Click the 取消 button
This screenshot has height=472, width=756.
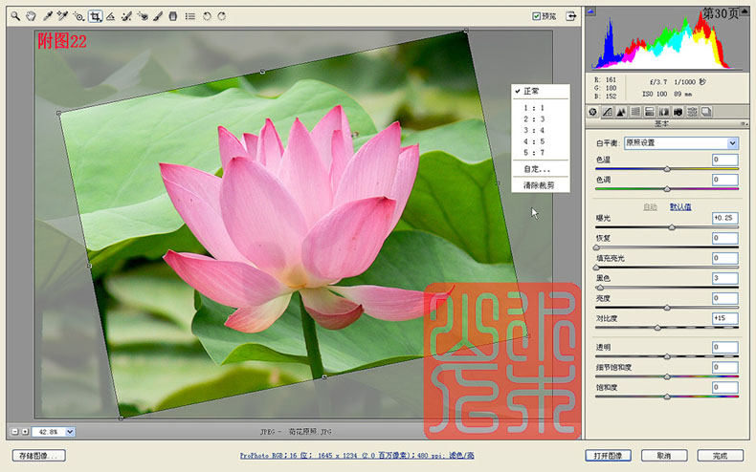point(664,456)
